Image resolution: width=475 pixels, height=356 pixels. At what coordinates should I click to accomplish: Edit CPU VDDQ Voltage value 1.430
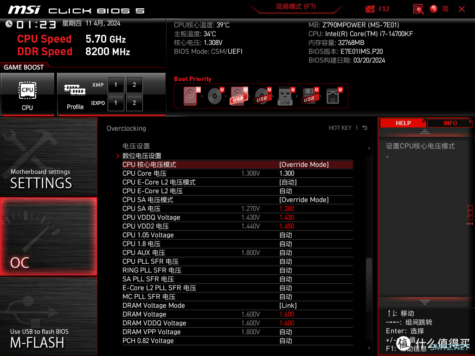287,217
